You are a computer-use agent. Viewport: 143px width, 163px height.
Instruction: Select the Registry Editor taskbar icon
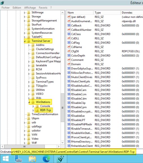[60, 159]
